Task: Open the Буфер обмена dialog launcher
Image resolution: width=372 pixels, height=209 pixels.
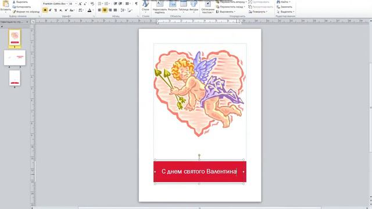Action: tap(39, 16)
